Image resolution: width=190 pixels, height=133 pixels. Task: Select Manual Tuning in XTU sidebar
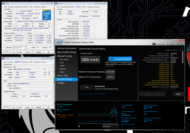[x=64, y=56]
